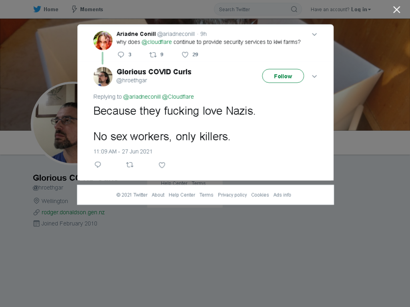Click the Twitter bird logo
The height and width of the screenshot is (307, 410).
37,9
